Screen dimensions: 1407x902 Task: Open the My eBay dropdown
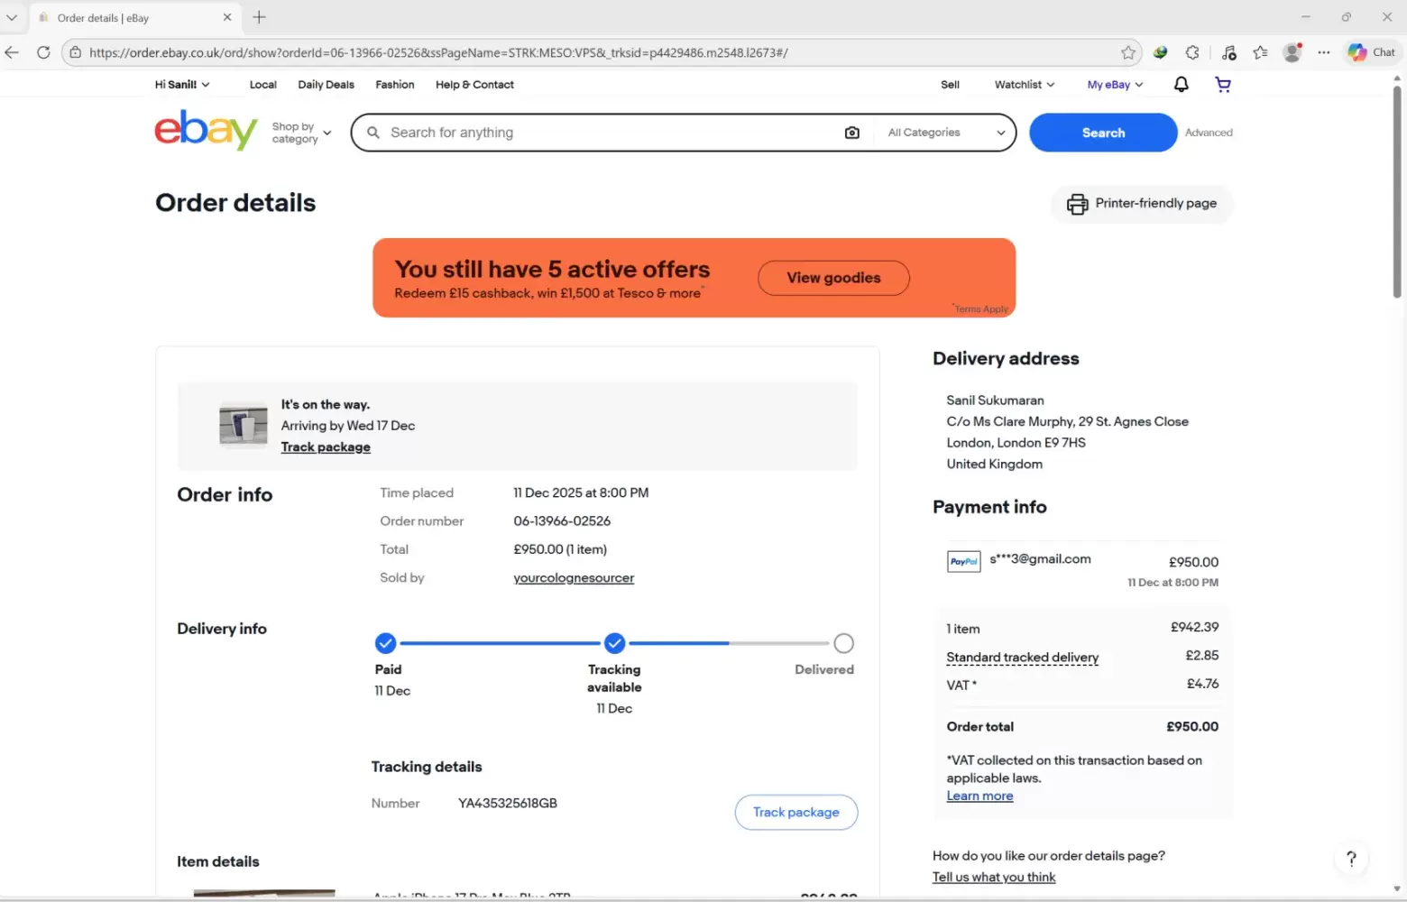pos(1115,85)
